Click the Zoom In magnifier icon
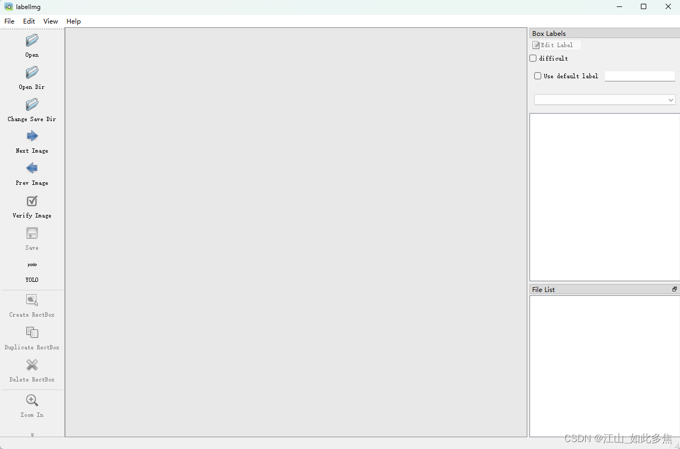The height and width of the screenshot is (449, 680). [32, 400]
